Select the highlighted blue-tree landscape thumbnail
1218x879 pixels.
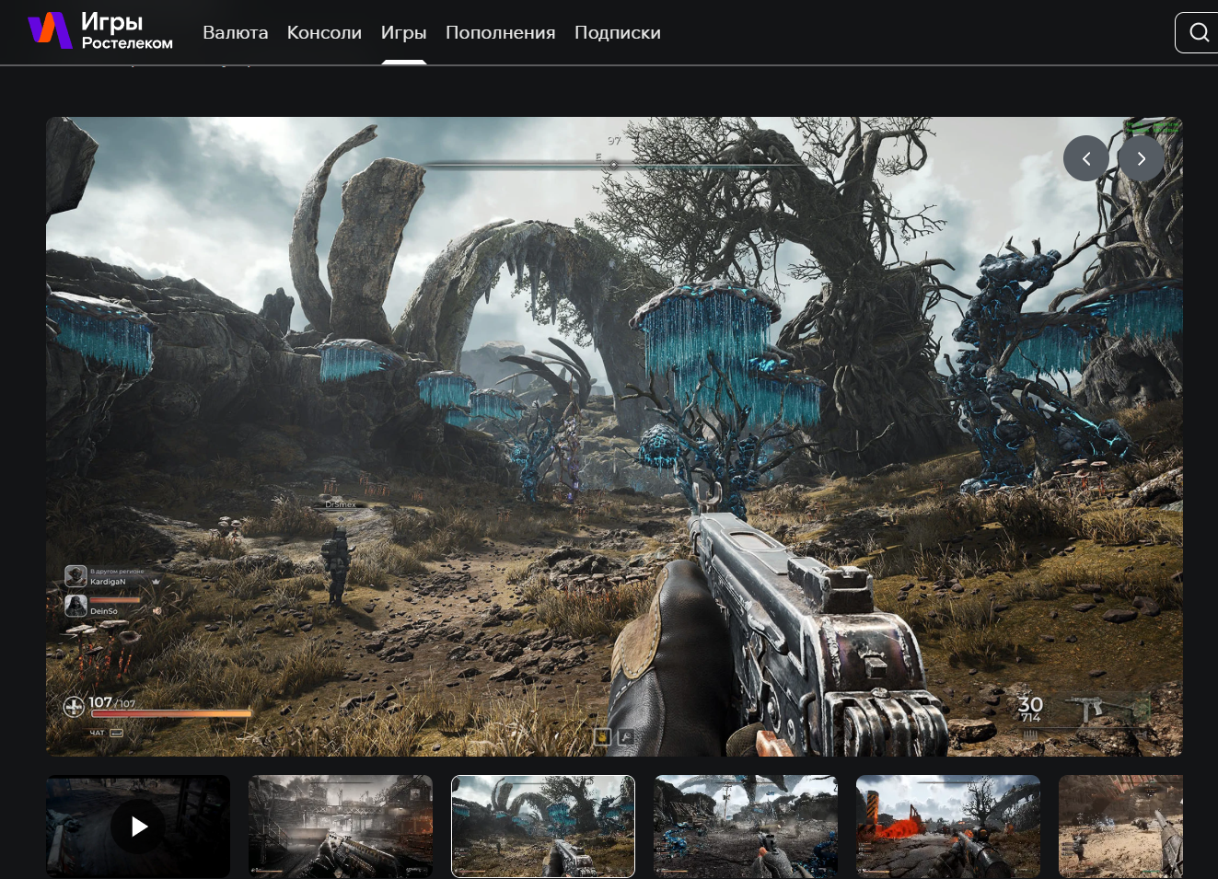click(x=542, y=826)
